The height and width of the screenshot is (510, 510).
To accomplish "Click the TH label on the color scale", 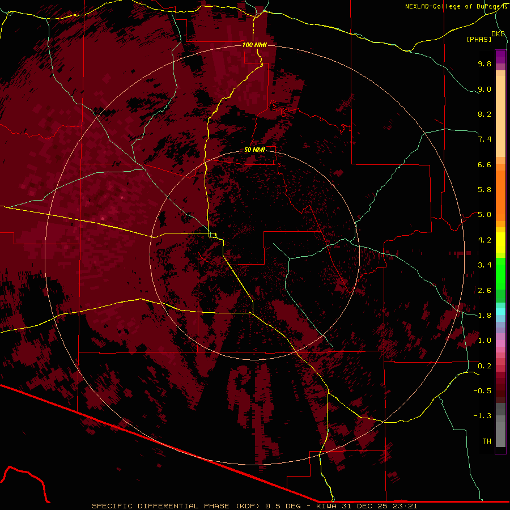I will click(487, 441).
